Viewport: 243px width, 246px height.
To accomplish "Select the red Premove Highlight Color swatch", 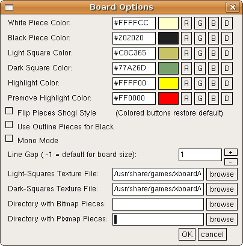I will point(168,99).
